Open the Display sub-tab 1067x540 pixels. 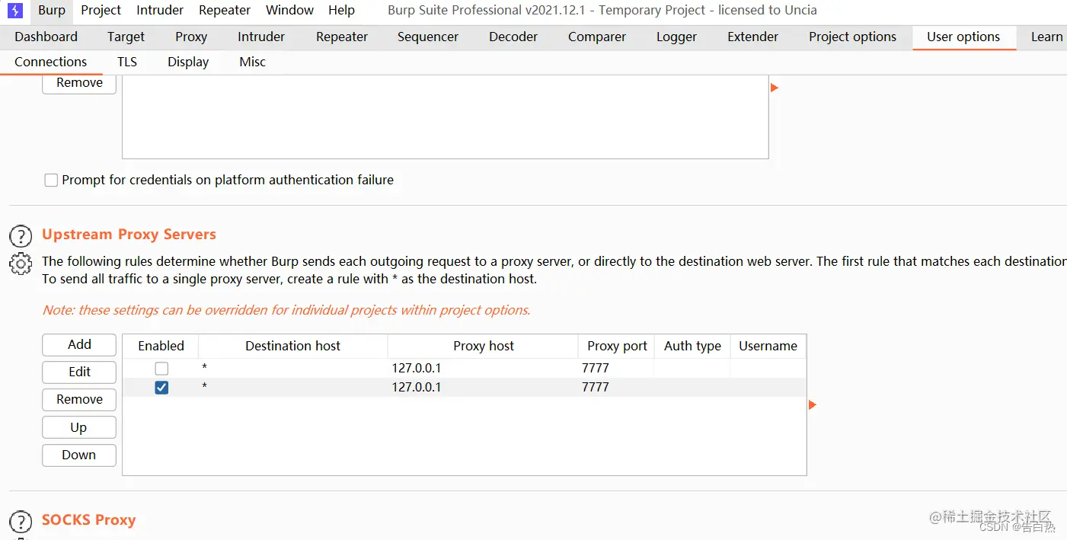(x=188, y=62)
